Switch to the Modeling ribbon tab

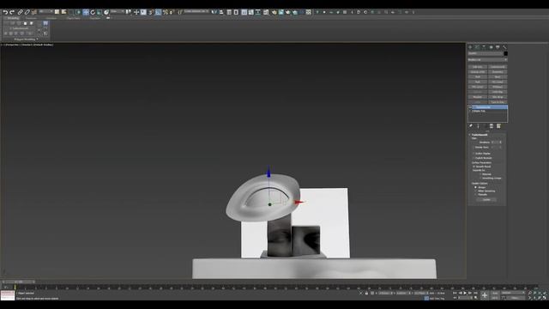pyautogui.click(x=13, y=18)
